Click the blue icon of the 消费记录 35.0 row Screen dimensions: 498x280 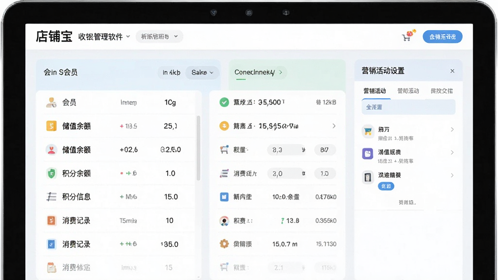click(51, 244)
